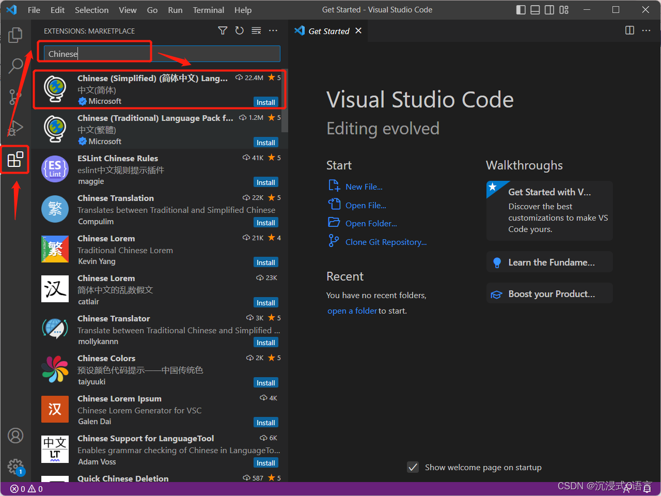Close the Get Started tab
This screenshot has width=661, height=496.
click(358, 30)
